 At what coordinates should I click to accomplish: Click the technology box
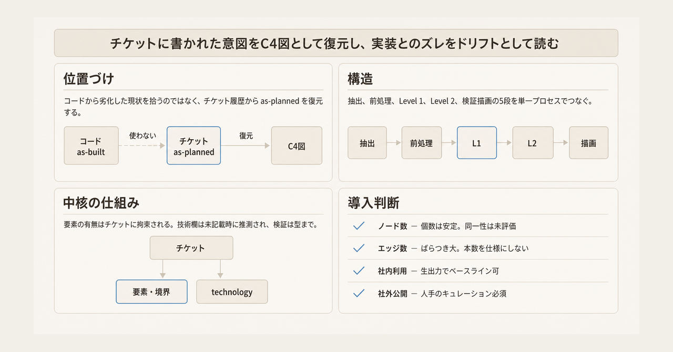232,292
